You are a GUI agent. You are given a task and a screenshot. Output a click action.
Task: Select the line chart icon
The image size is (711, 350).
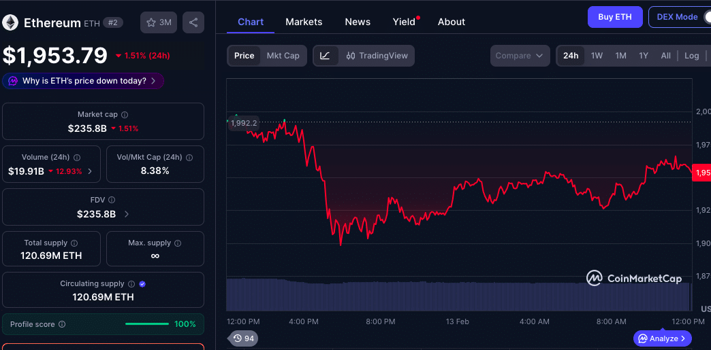325,56
